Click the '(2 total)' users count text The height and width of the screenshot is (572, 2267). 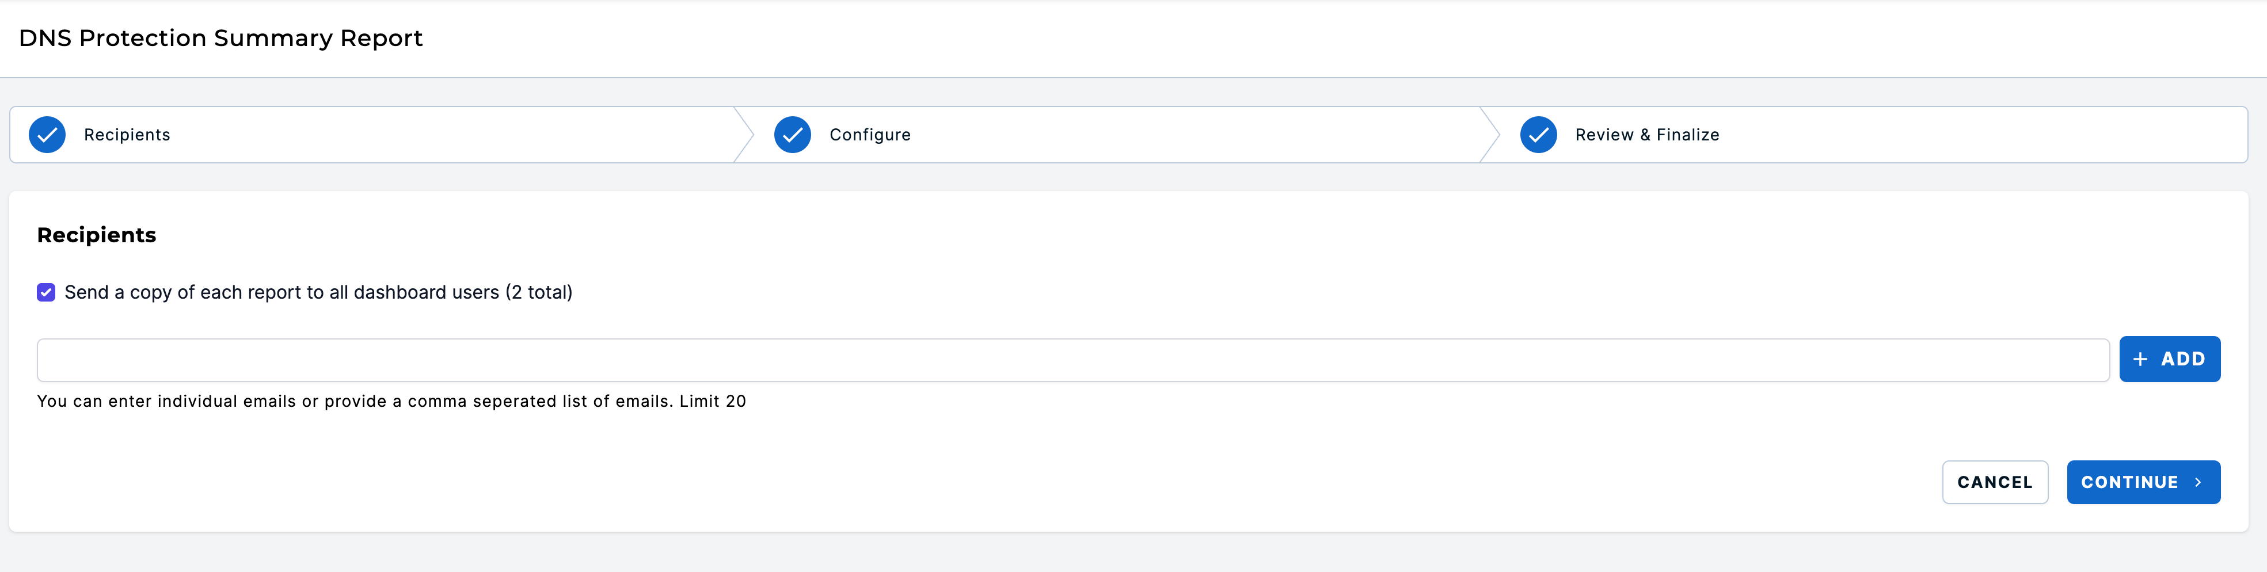[x=539, y=292]
